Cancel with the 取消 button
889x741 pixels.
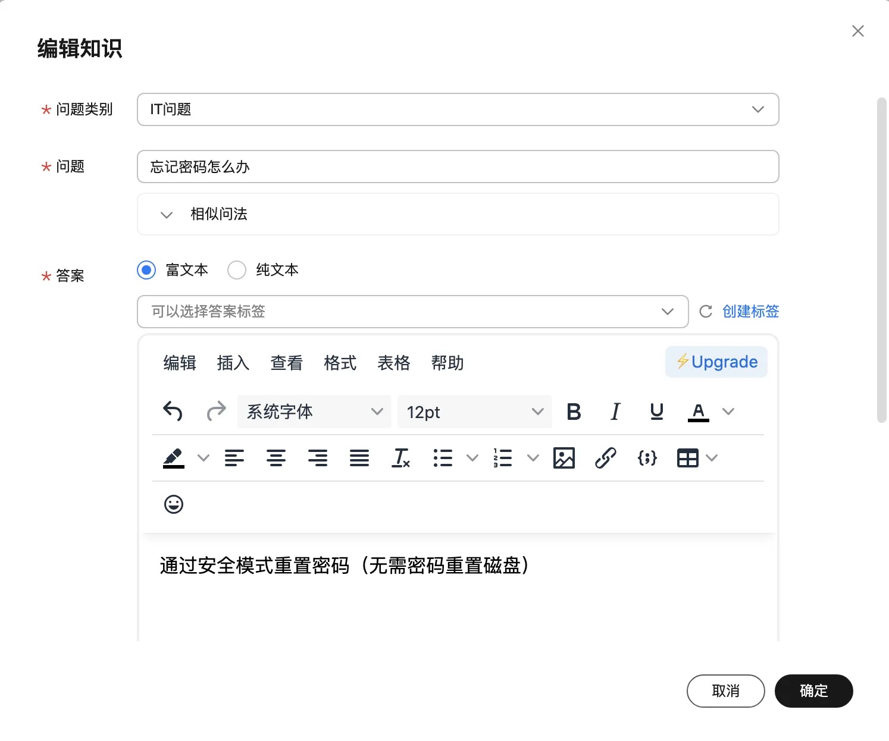point(726,691)
